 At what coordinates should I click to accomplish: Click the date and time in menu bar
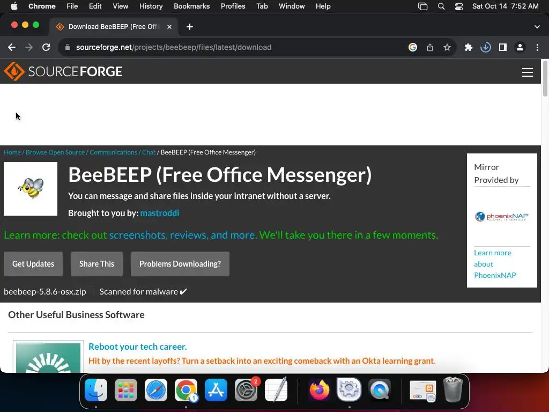pos(505,6)
